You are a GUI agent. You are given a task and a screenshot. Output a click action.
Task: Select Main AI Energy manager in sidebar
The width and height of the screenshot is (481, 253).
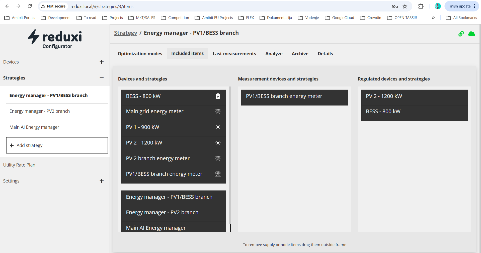coord(57,127)
